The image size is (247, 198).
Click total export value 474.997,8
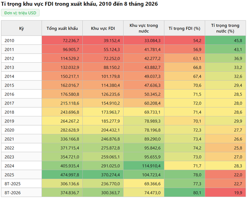point(62,175)
